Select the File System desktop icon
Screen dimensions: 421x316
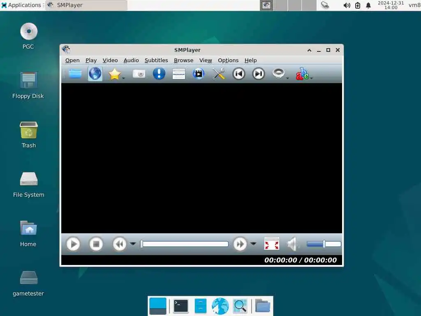tap(28, 185)
